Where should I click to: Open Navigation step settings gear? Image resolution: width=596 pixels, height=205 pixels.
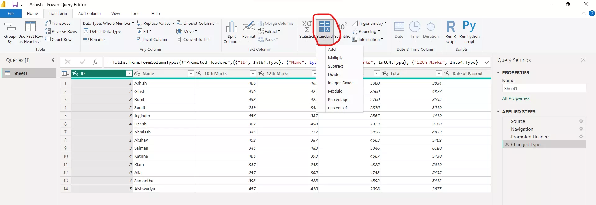tap(581, 129)
